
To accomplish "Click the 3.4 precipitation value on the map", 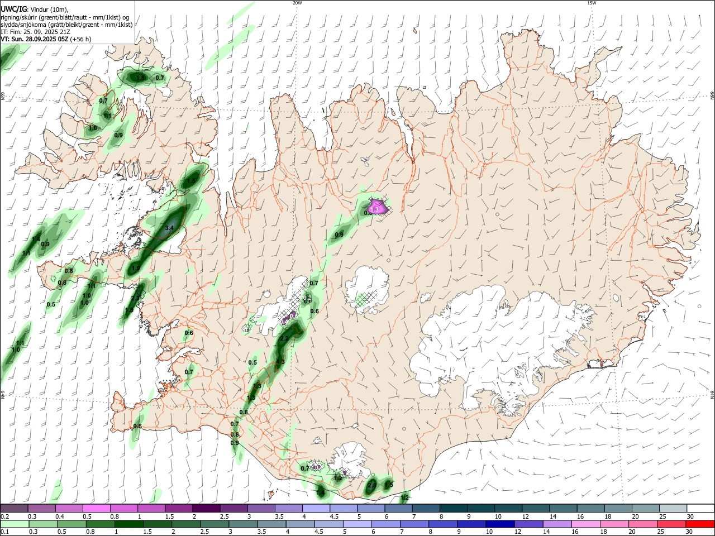I will [x=170, y=228].
